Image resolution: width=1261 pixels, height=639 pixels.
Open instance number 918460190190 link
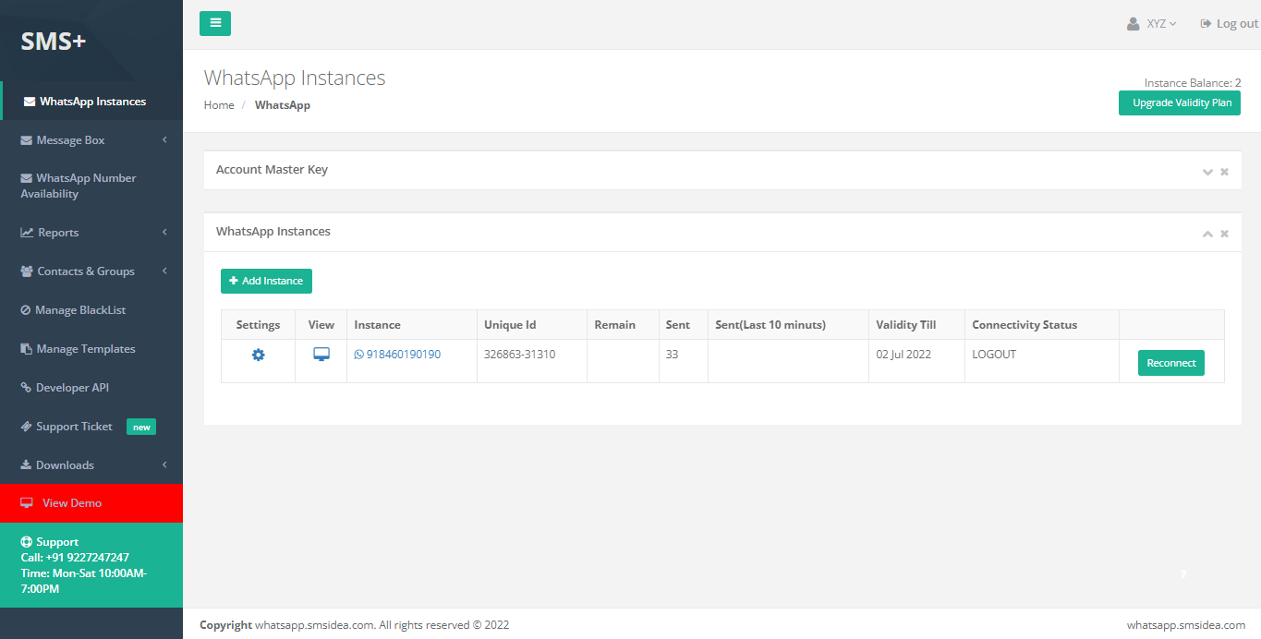pos(397,355)
